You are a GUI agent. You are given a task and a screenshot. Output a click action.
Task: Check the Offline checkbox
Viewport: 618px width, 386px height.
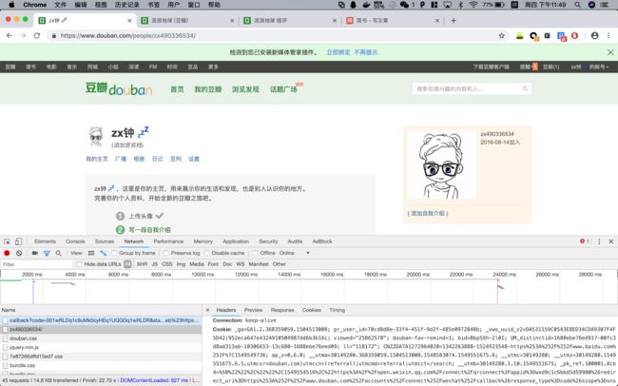[256, 253]
